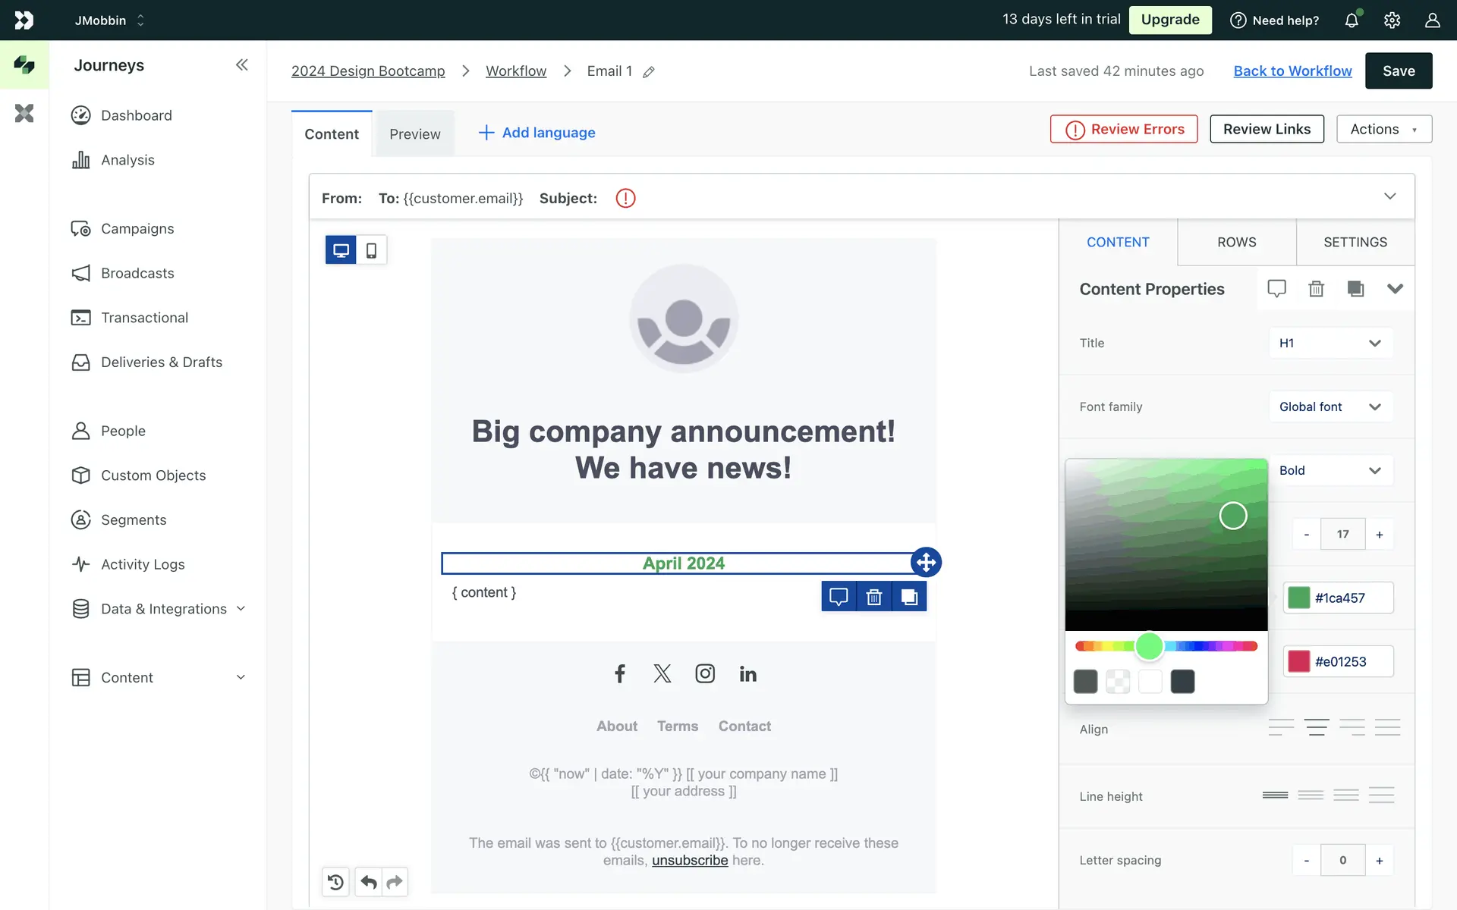Image resolution: width=1457 pixels, height=910 pixels.
Task: Click the drag-move handle on April 2024
Action: [x=926, y=563]
